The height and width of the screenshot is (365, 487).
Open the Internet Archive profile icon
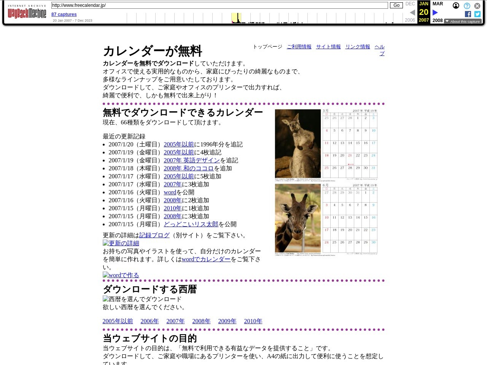click(456, 6)
